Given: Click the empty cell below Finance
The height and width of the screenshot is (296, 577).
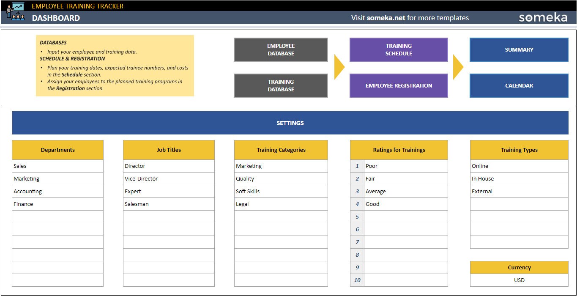Looking at the screenshot, I should (x=57, y=217).
